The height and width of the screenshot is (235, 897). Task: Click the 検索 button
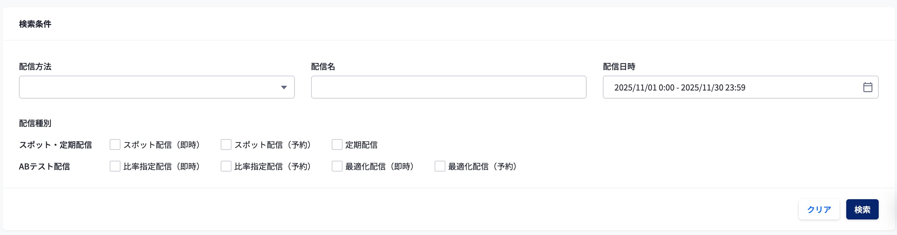click(x=862, y=209)
